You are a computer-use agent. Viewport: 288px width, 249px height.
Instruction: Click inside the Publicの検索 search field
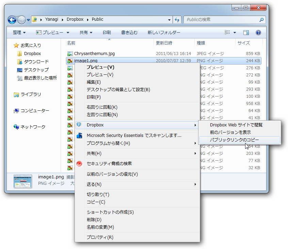(x=221, y=19)
